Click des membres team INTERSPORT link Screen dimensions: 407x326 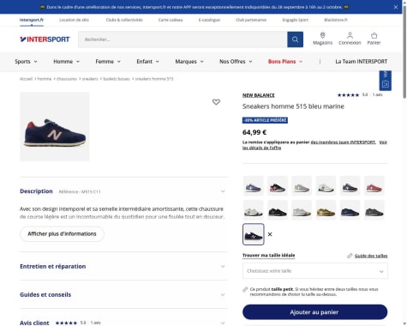pyautogui.click(x=343, y=142)
